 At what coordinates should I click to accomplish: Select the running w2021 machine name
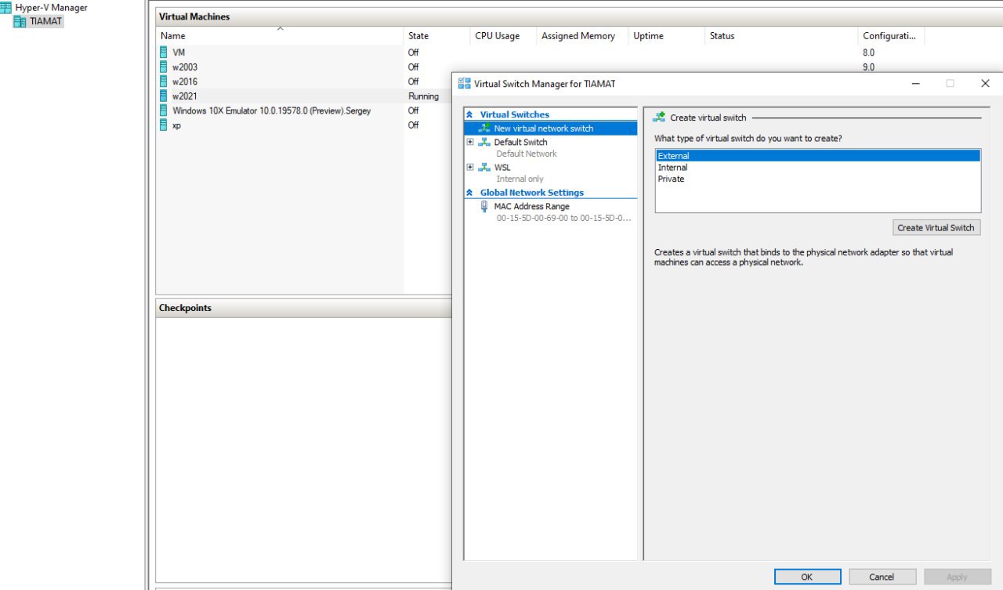pos(185,96)
